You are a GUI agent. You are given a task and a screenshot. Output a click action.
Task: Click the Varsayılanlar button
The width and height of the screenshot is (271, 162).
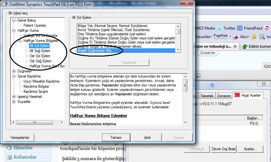click(20, 138)
